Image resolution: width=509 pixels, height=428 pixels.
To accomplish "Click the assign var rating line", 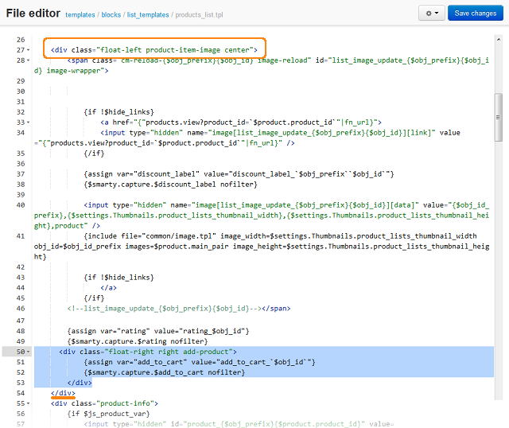I will click(x=158, y=331).
